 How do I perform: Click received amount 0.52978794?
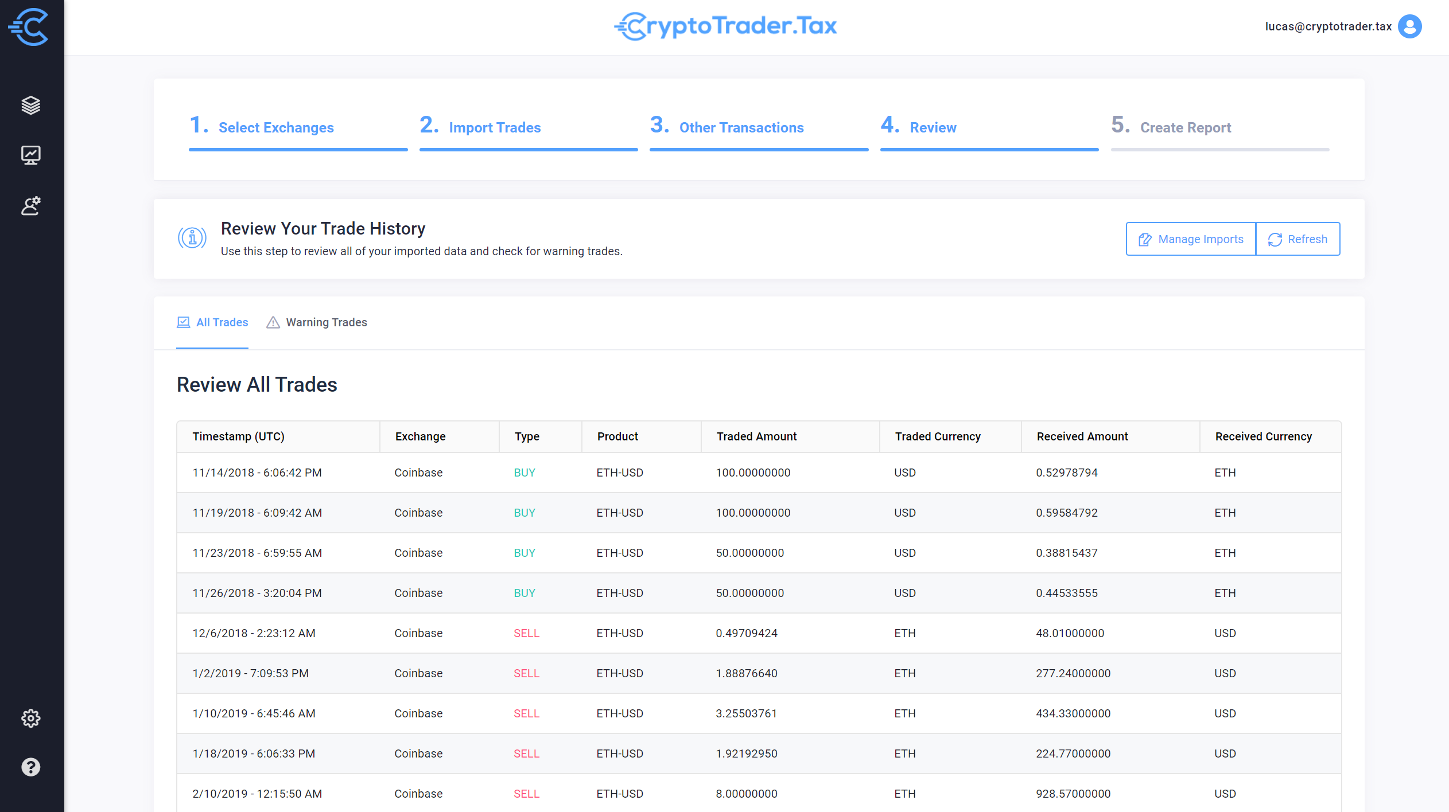click(x=1067, y=473)
